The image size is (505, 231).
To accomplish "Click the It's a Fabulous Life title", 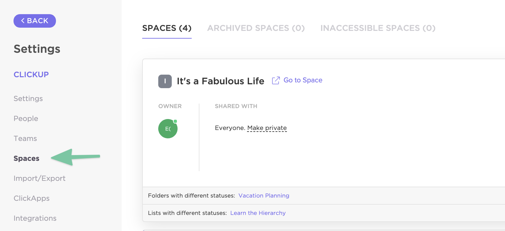I will 221,81.
